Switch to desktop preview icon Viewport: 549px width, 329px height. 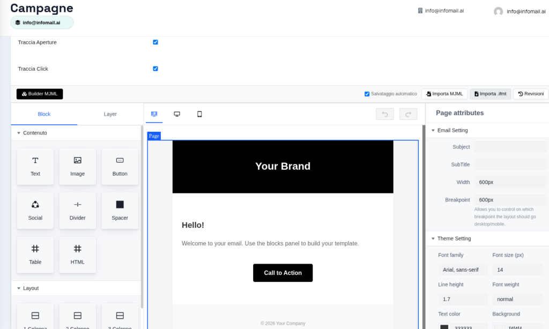point(177,114)
